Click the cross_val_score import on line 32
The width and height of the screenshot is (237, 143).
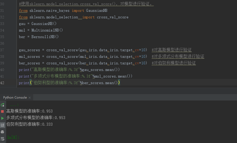pos(113,17)
